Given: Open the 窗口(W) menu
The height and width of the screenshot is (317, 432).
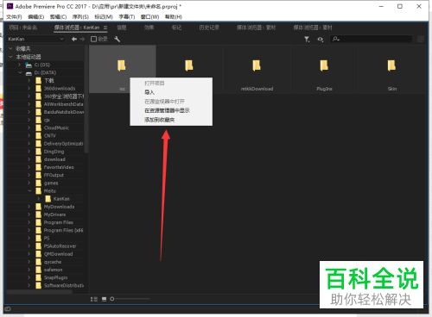Looking at the screenshot, I should pos(149,17).
